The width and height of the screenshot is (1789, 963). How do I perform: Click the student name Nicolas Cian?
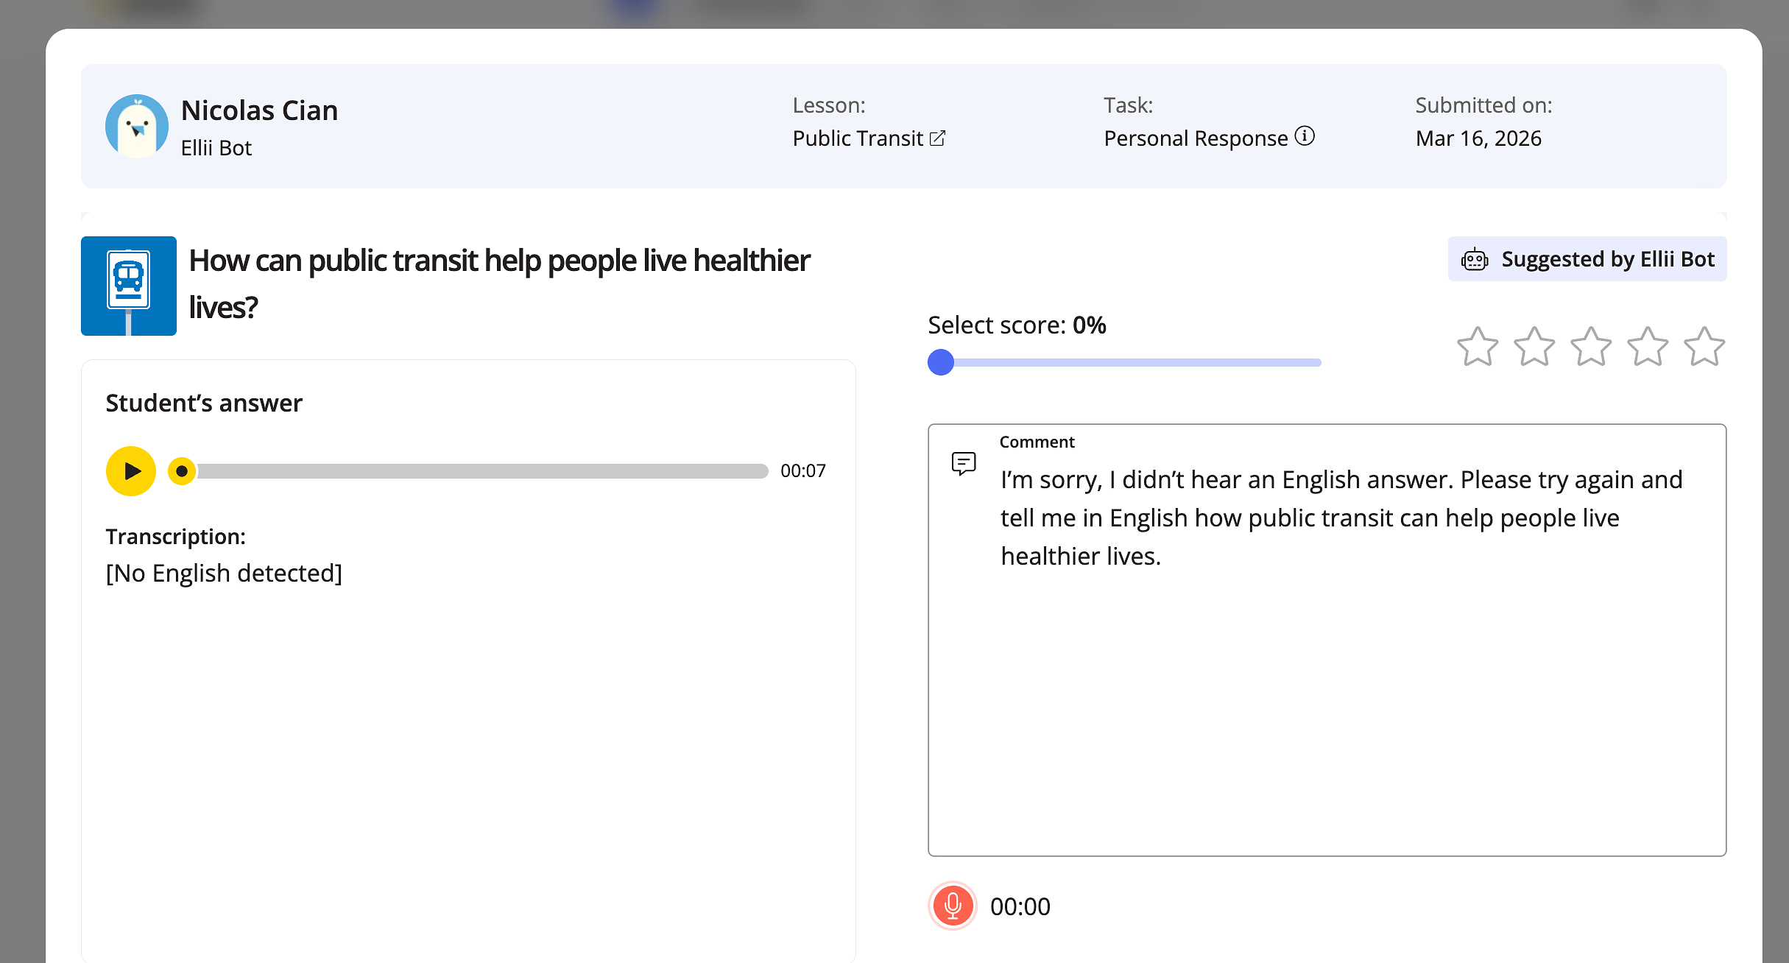[259, 110]
